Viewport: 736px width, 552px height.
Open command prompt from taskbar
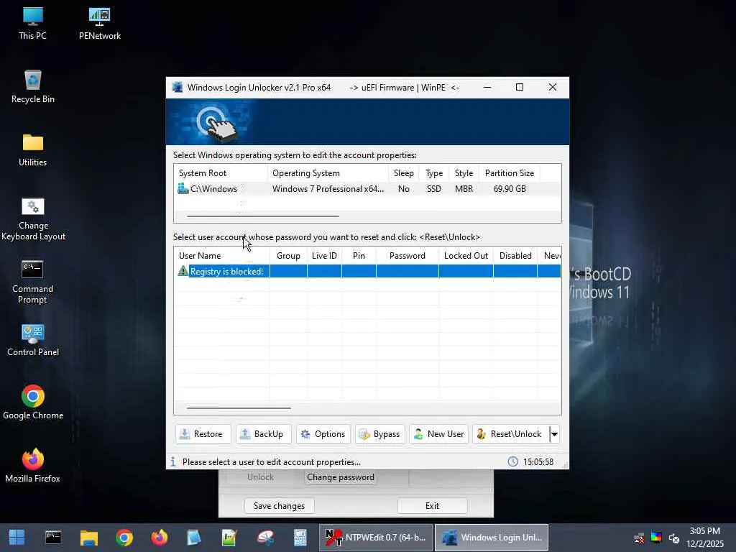click(x=53, y=538)
